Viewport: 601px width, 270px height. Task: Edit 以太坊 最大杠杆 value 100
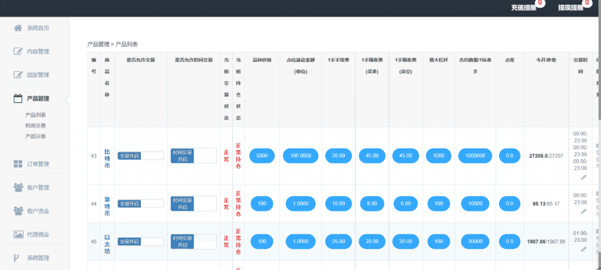coord(439,242)
